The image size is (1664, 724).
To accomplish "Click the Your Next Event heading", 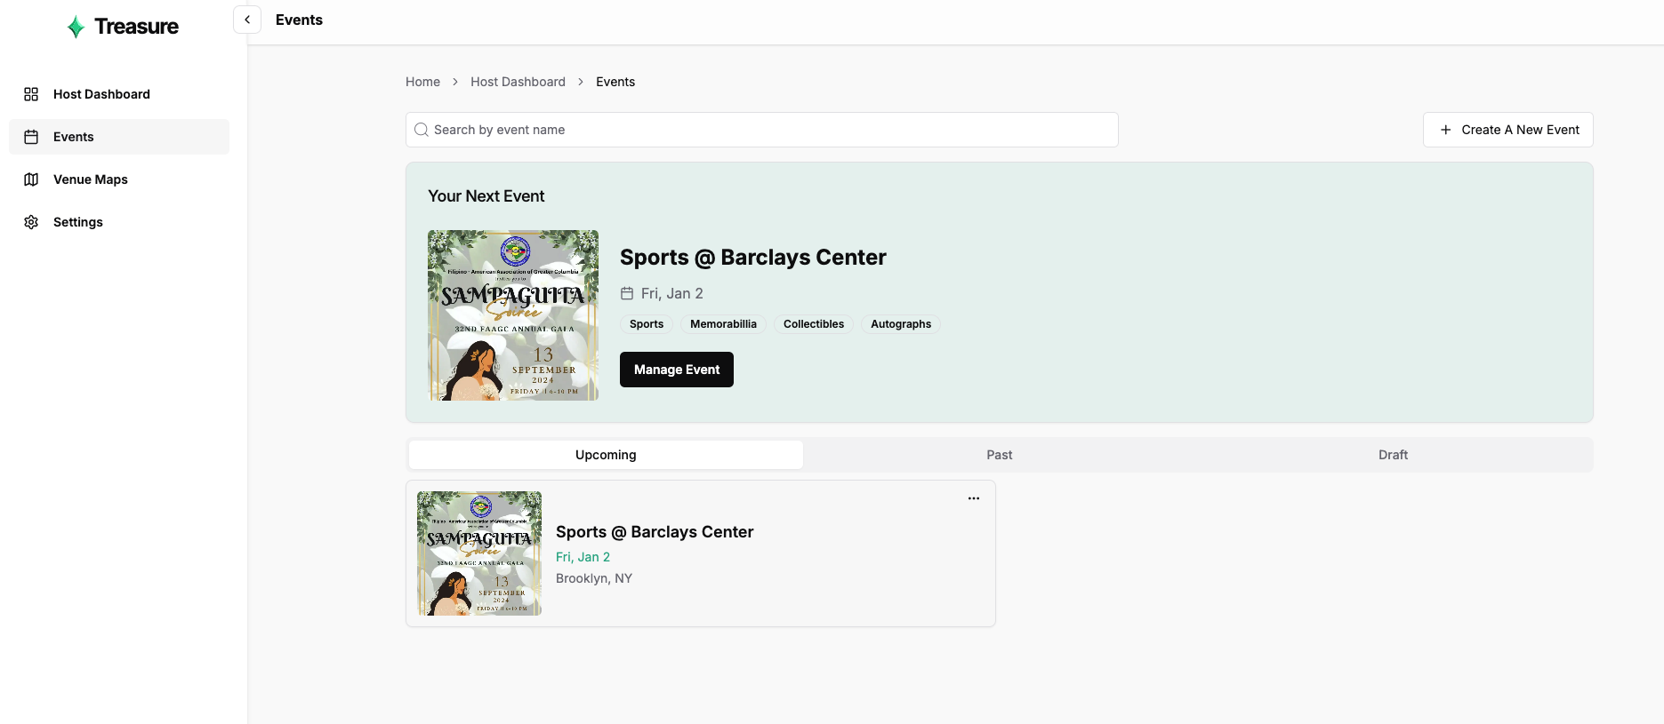I will point(486,196).
